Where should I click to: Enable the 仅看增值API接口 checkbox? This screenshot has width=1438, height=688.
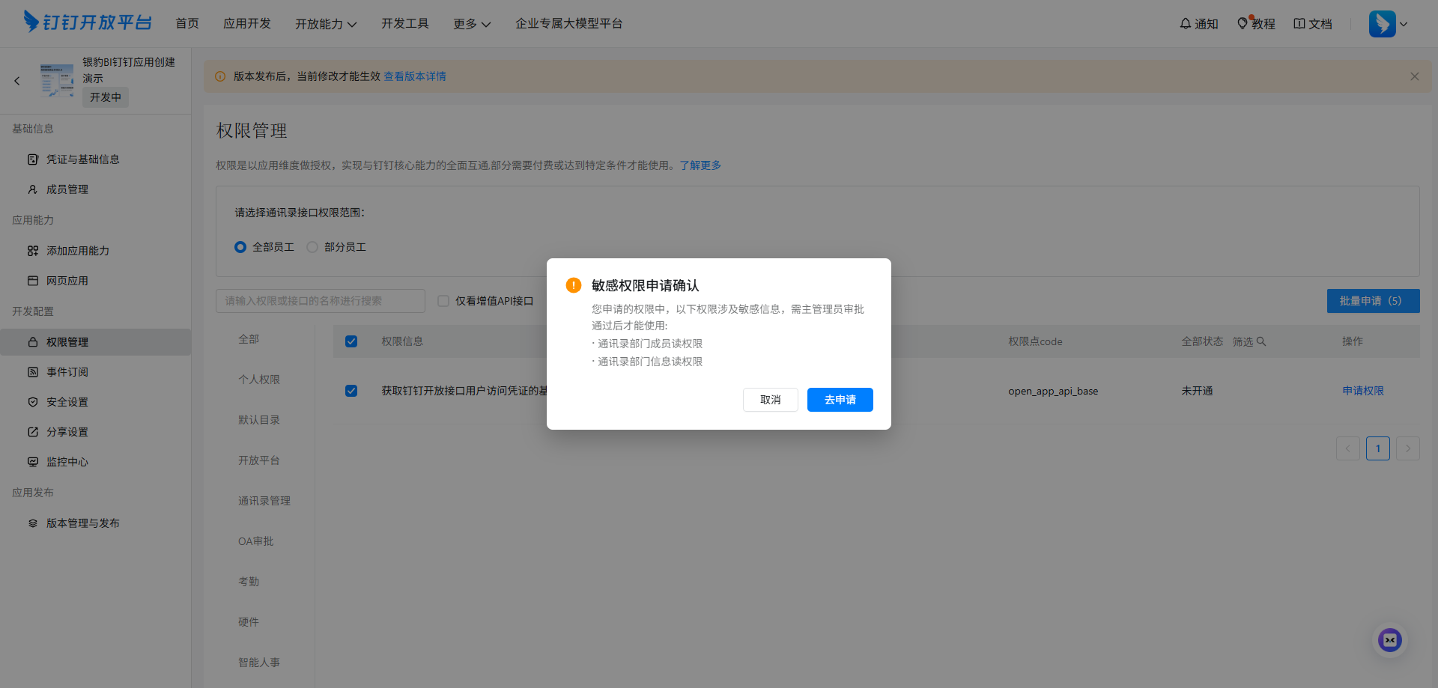coord(443,300)
